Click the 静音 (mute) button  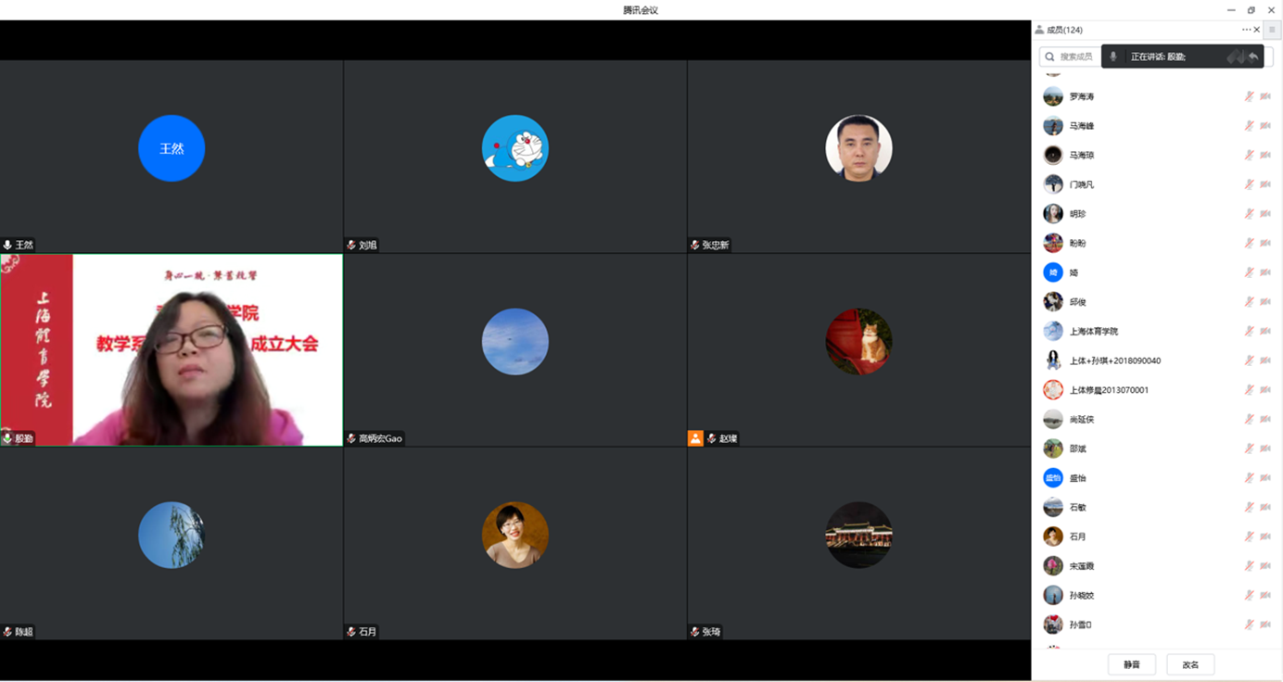tap(1131, 664)
